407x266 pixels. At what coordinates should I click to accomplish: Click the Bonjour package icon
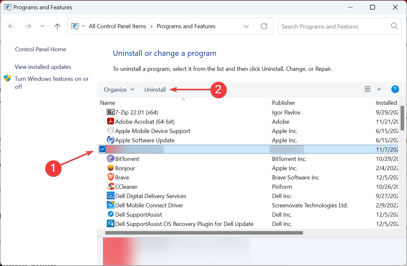coord(110,168)
